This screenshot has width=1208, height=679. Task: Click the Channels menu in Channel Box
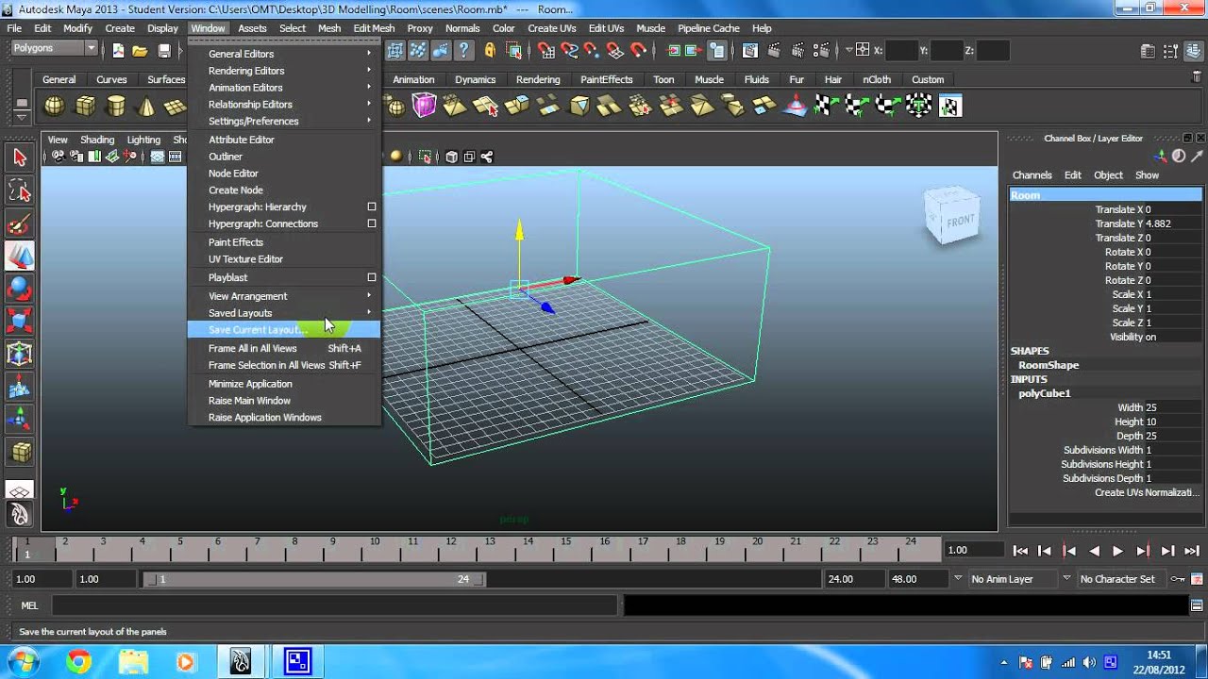[x=1032, y=175]
